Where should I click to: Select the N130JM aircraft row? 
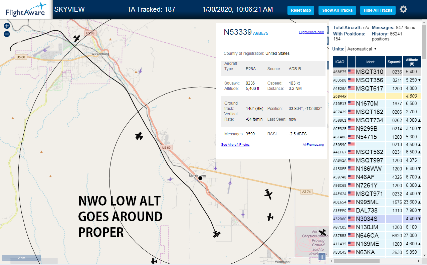pyautogui.click(x=377, y=227)
